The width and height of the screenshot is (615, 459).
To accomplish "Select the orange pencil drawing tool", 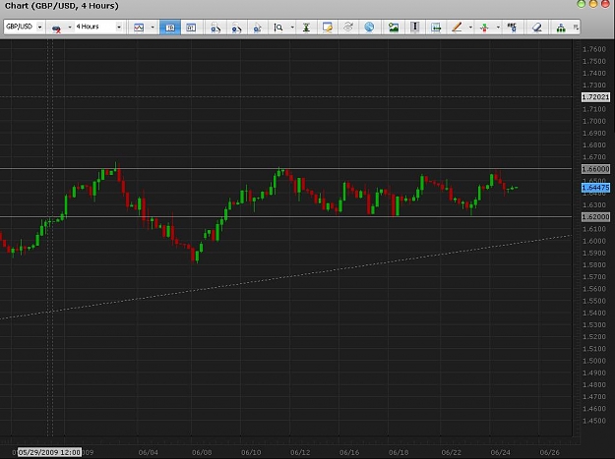I will 457,28.
